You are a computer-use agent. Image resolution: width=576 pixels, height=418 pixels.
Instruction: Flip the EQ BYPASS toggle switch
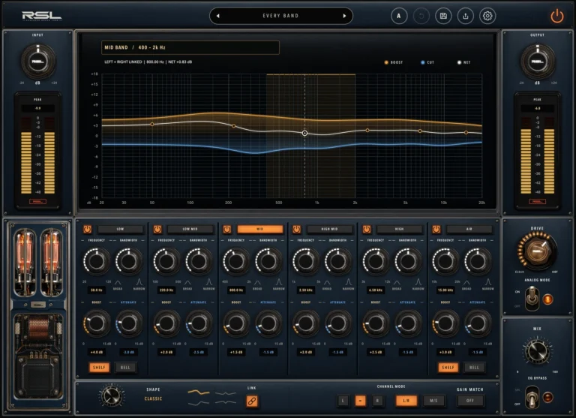[532, 398]
